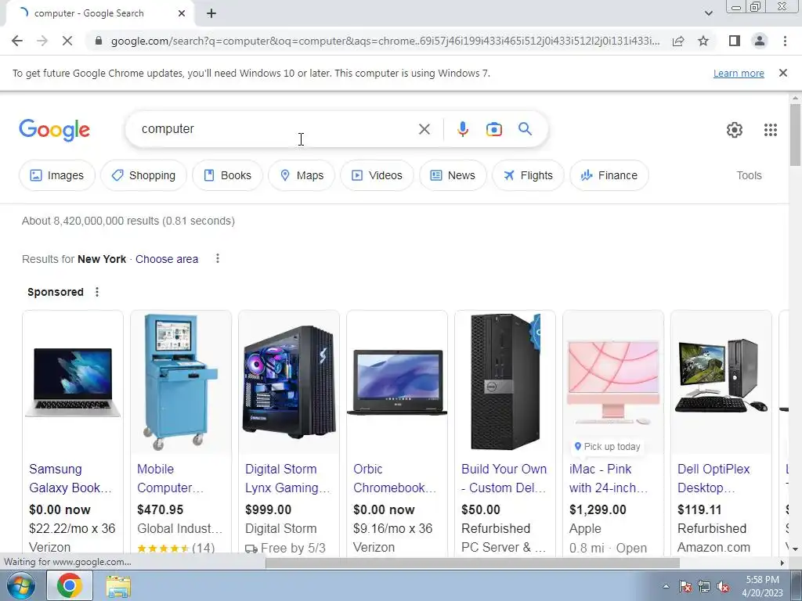Show hidden system tray icons
The image size is (802, 601).
click(666, 586)
